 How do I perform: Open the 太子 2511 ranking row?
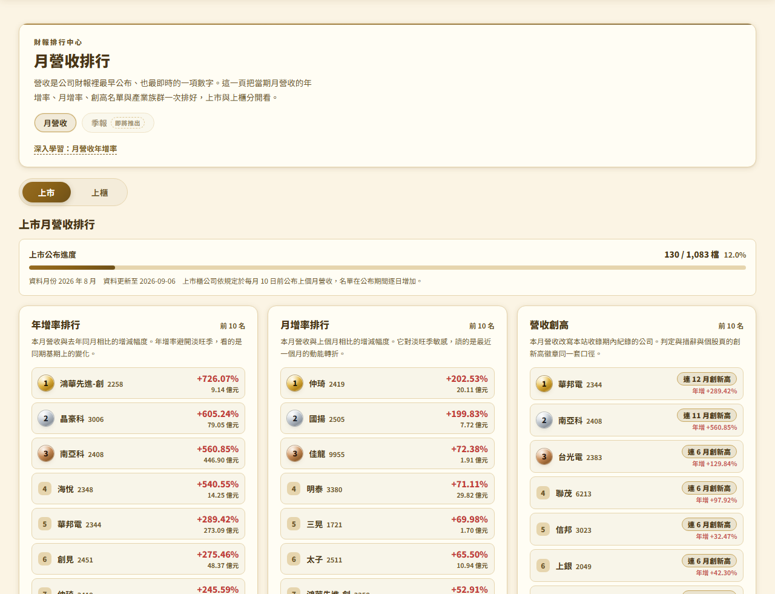pyautogui.click(x=387, y=559)
